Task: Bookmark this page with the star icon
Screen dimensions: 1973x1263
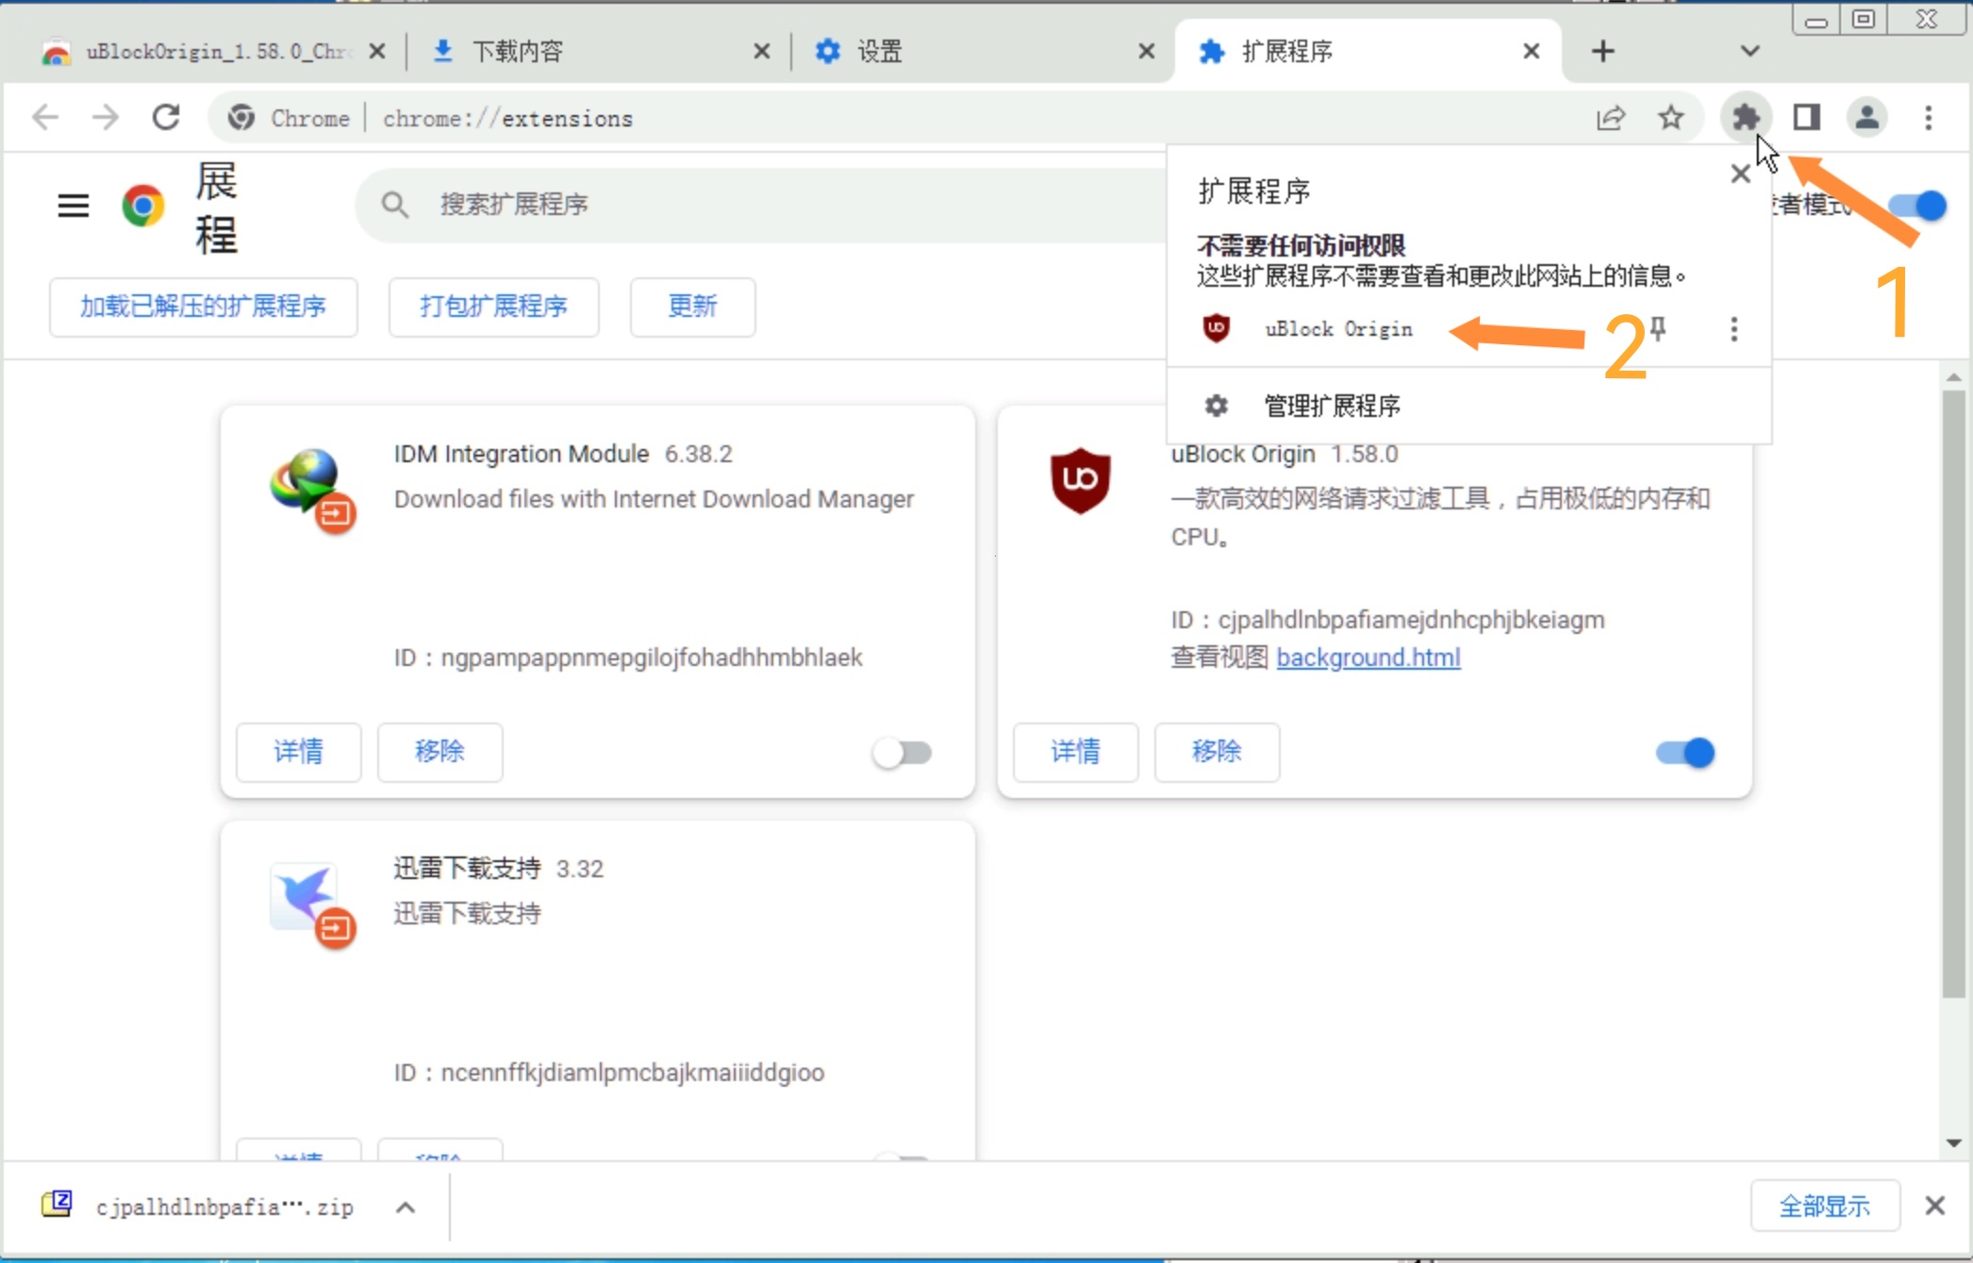Action: tap(1670, 118)
